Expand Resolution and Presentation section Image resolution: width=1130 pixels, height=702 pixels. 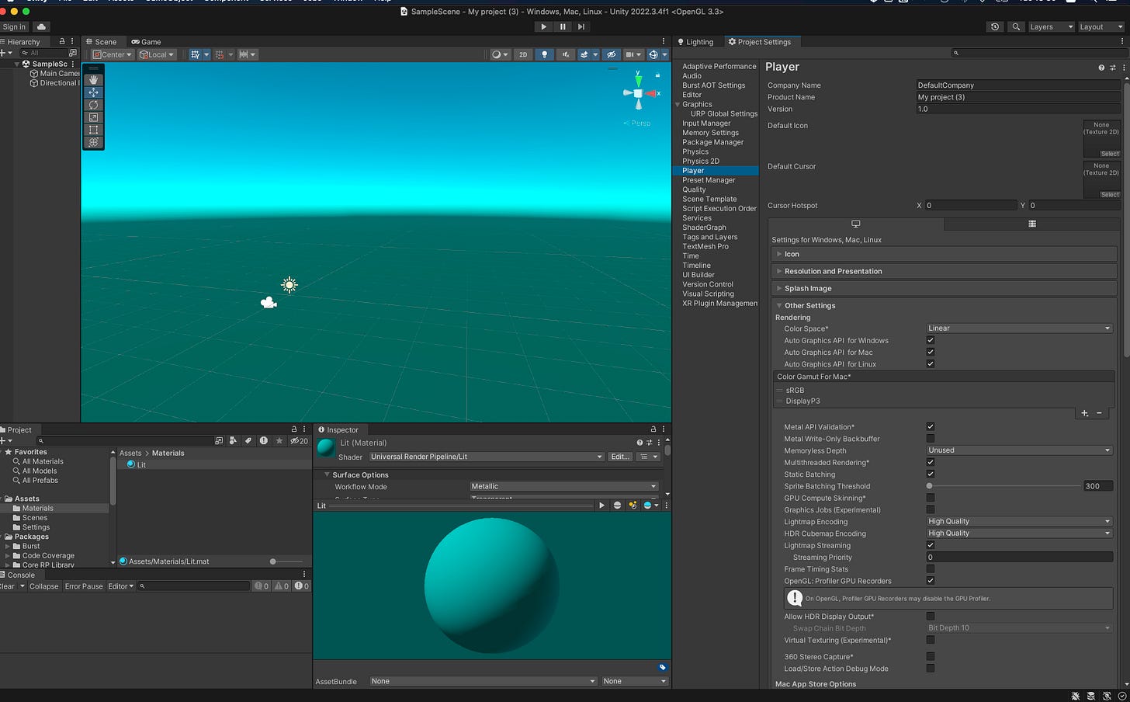(944, 271)
